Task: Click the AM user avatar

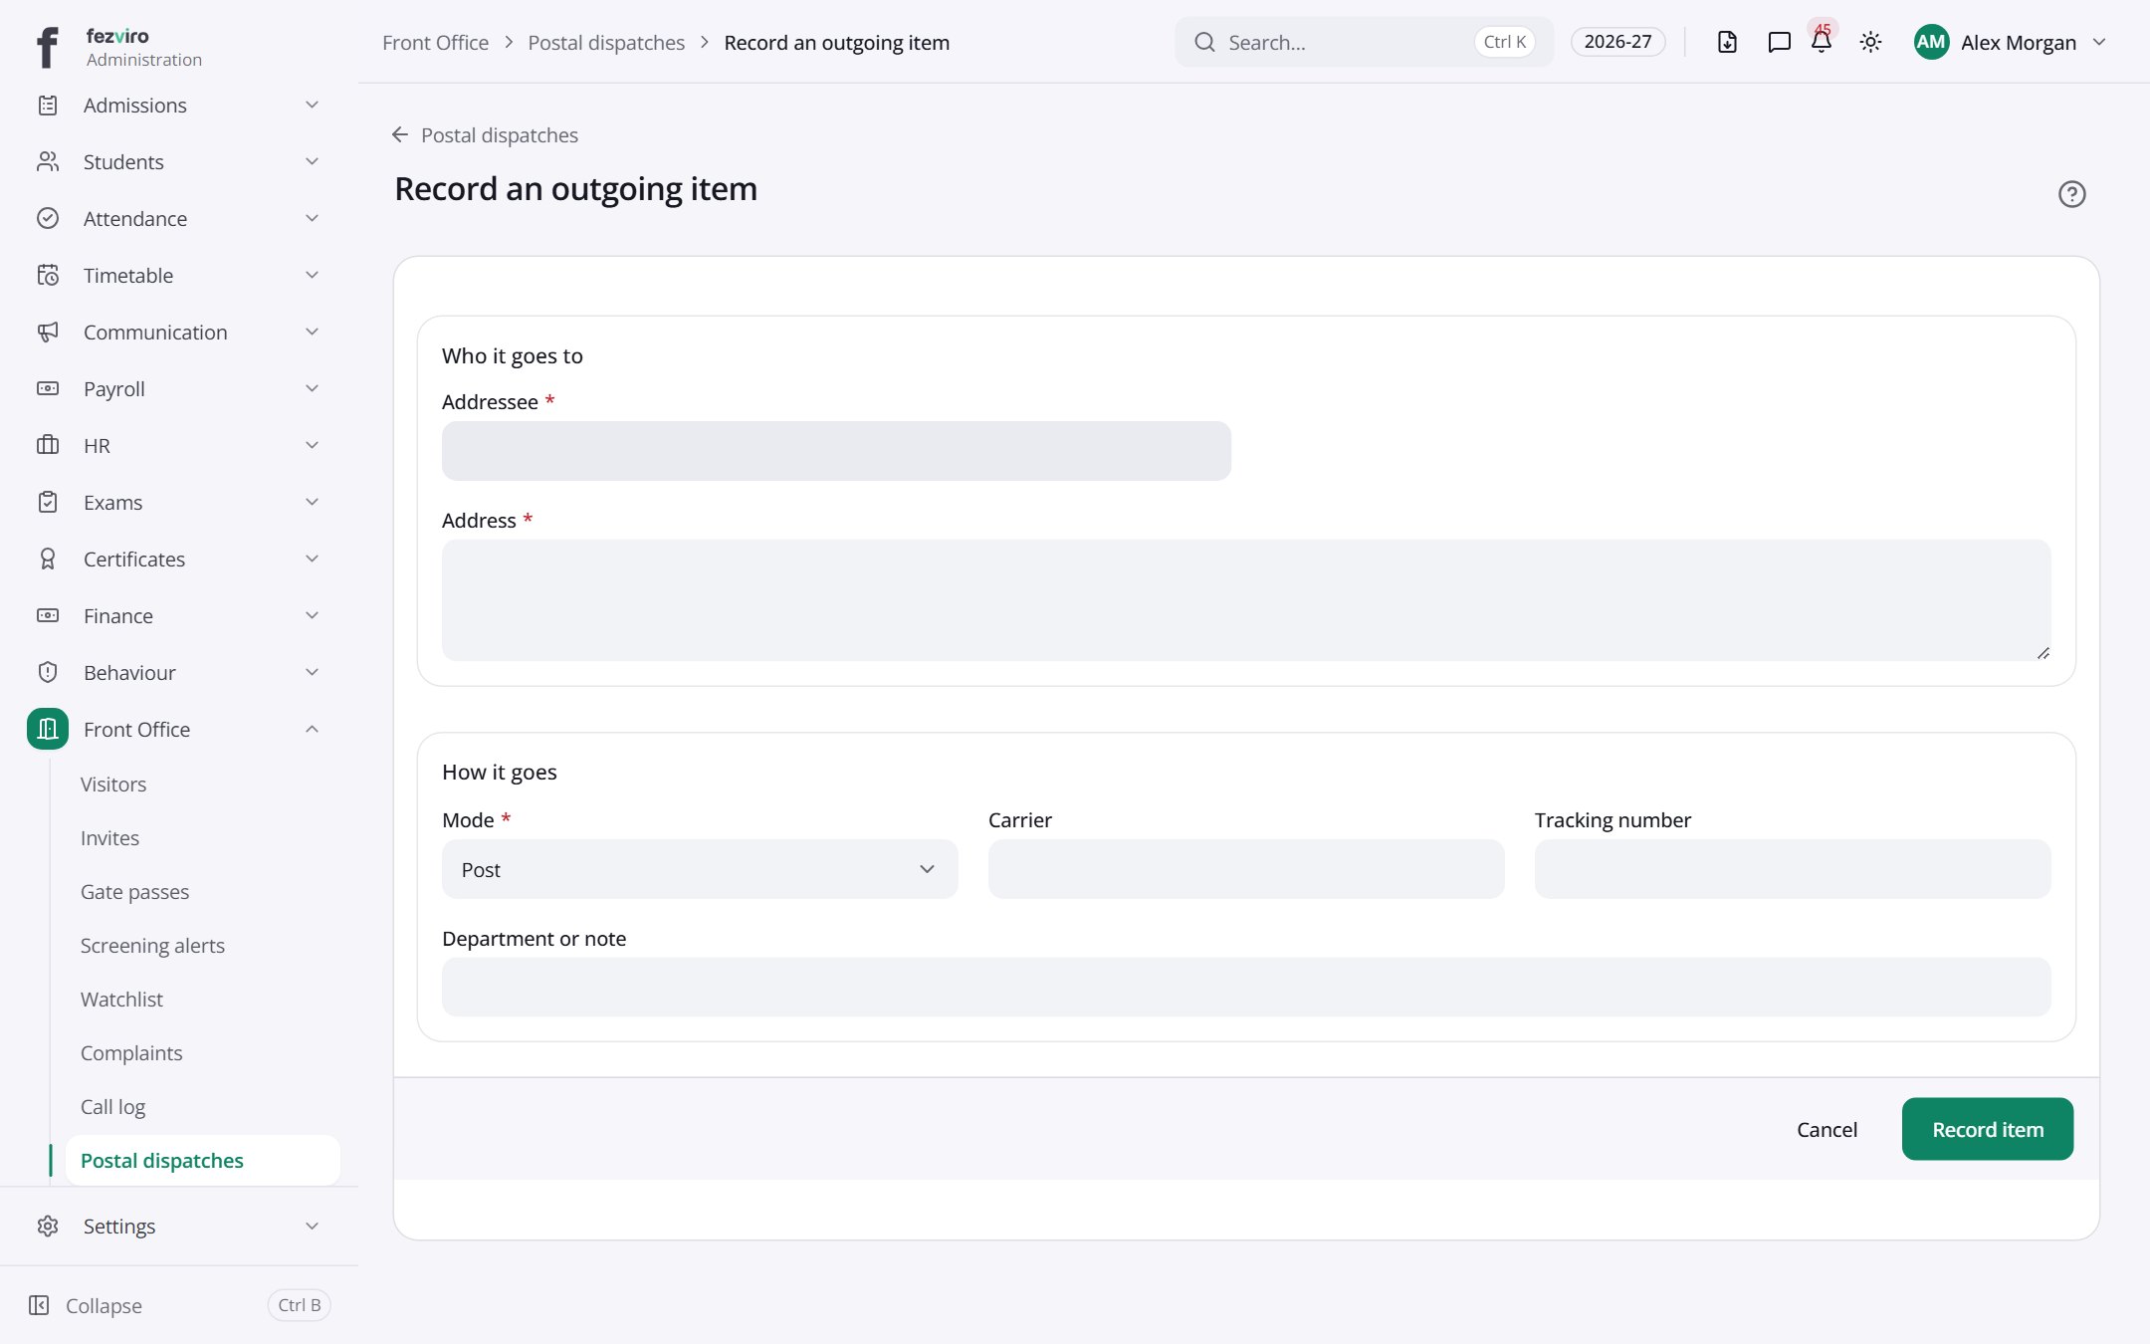Action: pyautogui.click(x=1931, y=42)
